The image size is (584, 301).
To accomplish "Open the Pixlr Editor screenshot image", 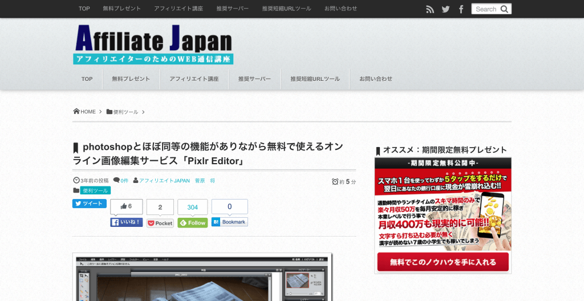I will pyautogui.click(x=202, y=277).
